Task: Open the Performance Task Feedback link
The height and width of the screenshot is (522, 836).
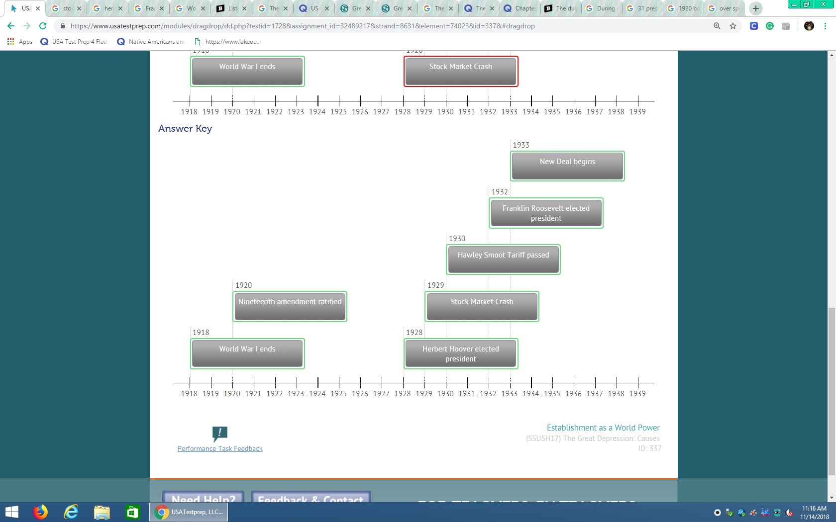Action: [220, 448]
